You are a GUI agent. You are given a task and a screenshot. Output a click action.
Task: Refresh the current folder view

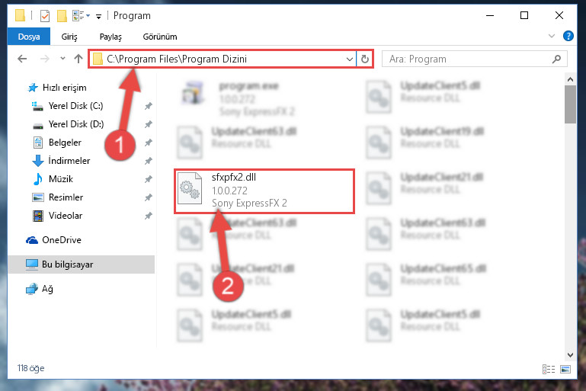tap(365, 59)
